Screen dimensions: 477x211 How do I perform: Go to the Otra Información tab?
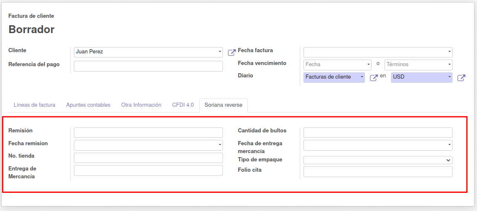(x=141, y=105)
